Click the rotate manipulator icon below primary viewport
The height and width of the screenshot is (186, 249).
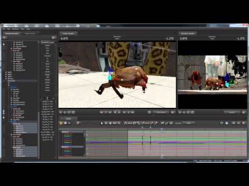tap(69, 112)
